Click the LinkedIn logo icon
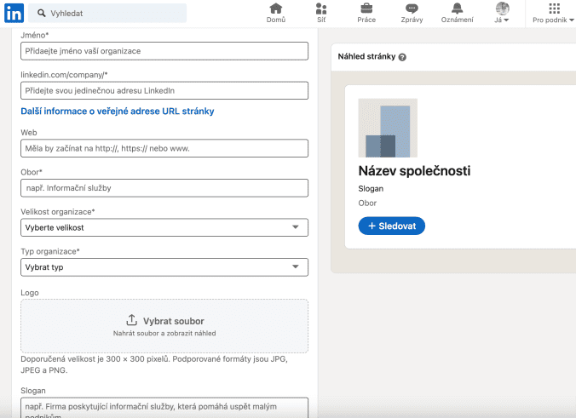Image resolution: width=576 pixels, height=418 pixels. pyautogui.click(x=14, y=14)
